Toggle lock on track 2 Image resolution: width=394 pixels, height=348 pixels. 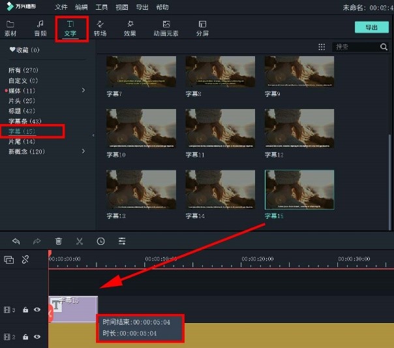pos(25,337)
